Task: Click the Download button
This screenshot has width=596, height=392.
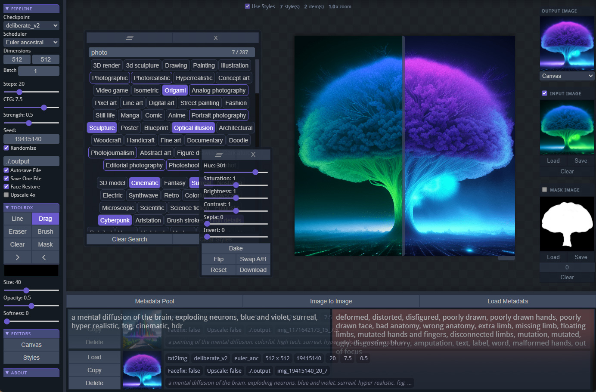Action: coord(253,270)
